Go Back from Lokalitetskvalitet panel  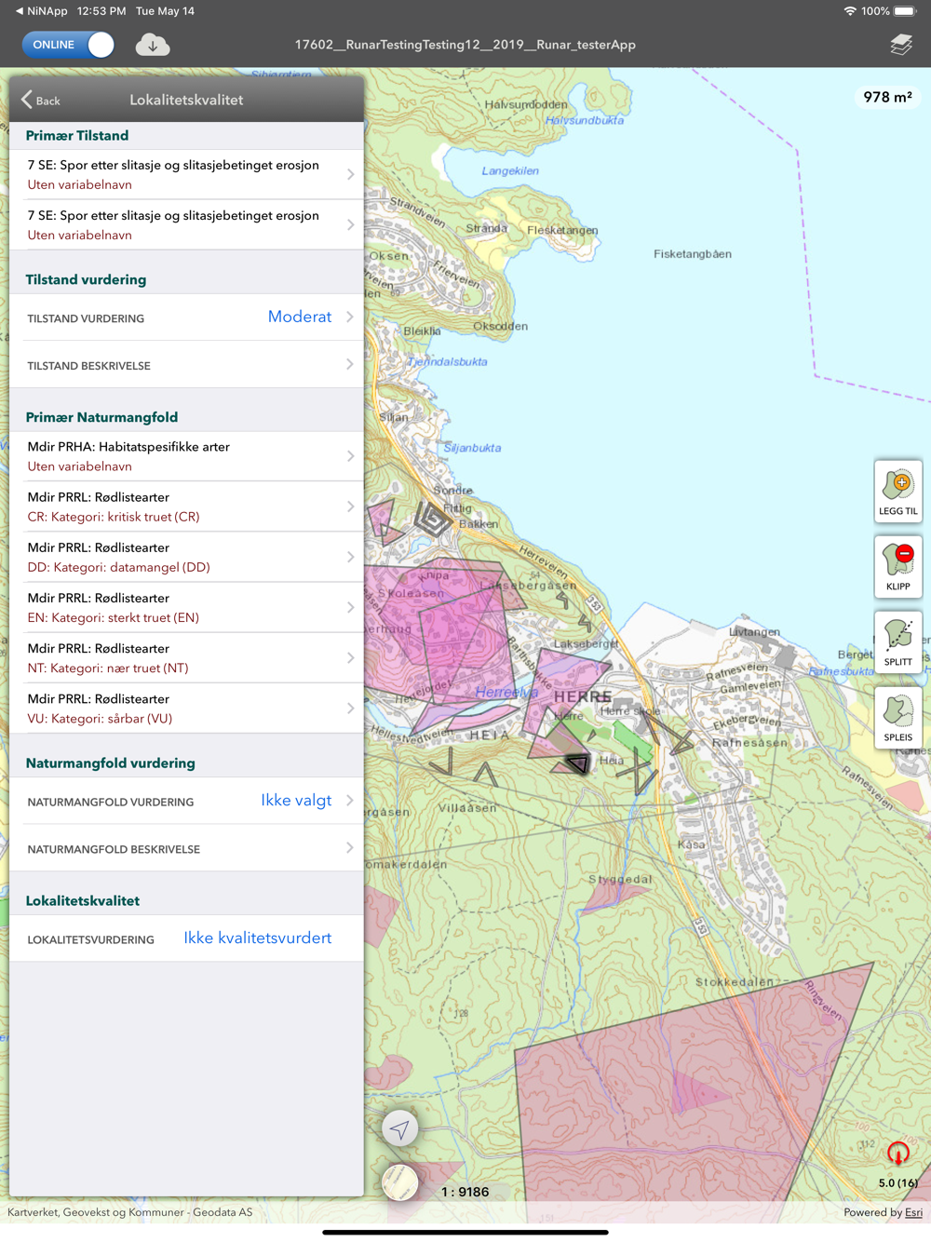click(x=40, y=100)
